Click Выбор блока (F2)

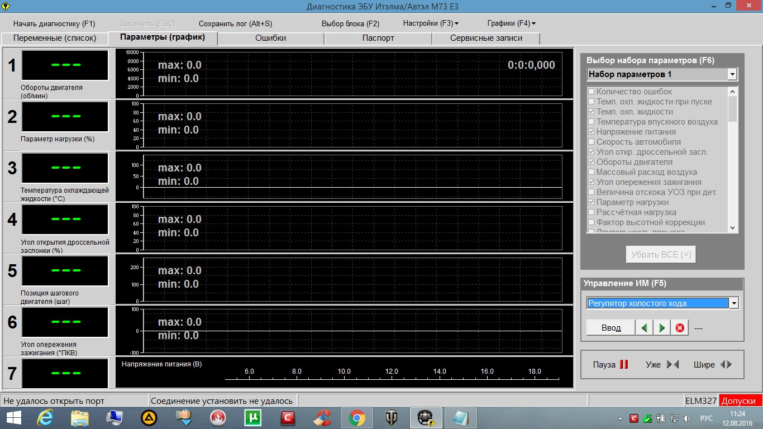(x=350, y=24)
